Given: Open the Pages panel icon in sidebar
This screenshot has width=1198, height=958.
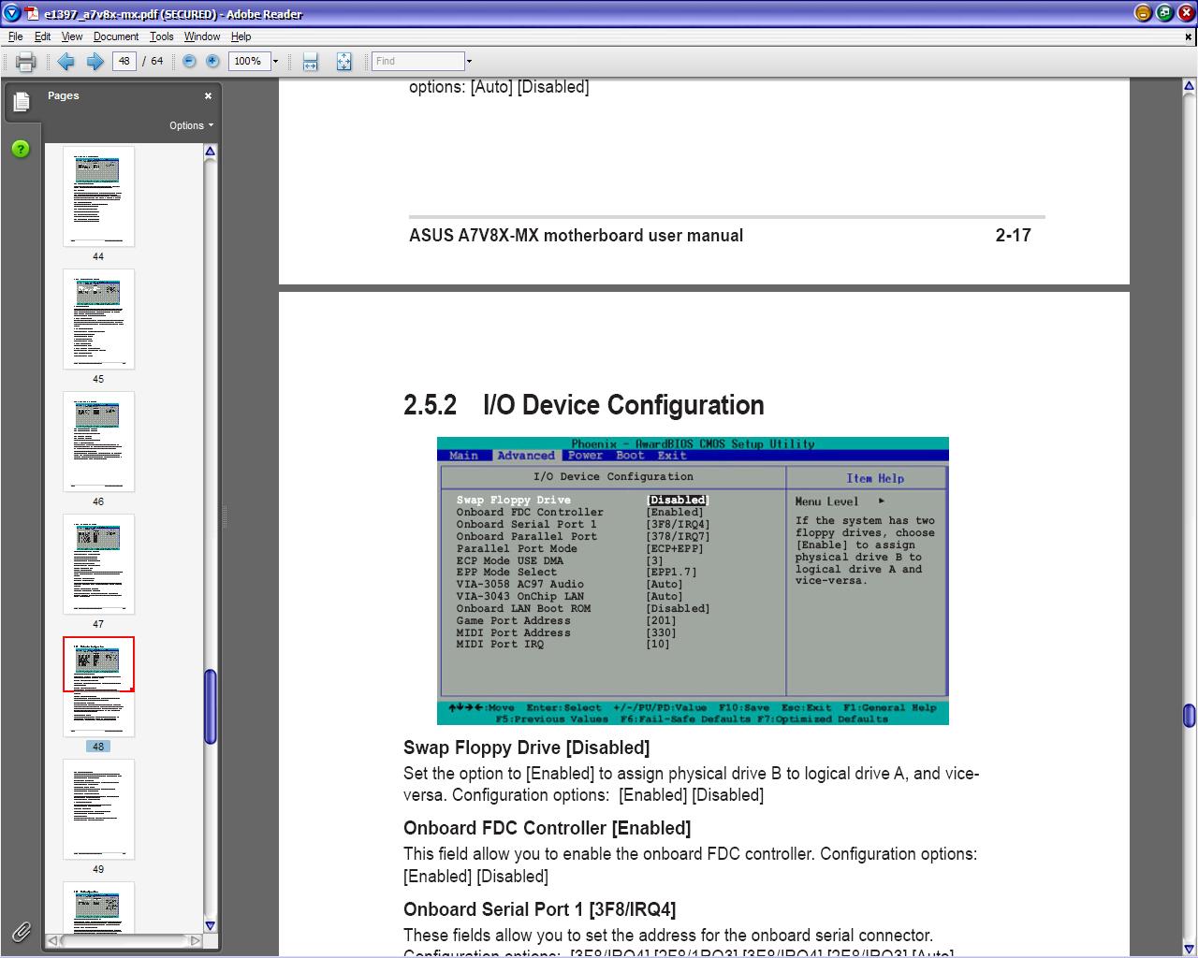Looking at the screenshot, I should [21, 101].
